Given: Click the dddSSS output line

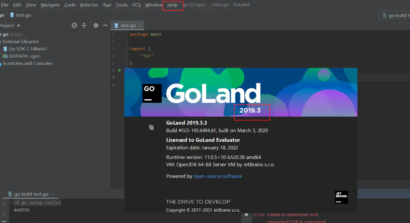Looking at the screenshot, I should coord(22,210).
